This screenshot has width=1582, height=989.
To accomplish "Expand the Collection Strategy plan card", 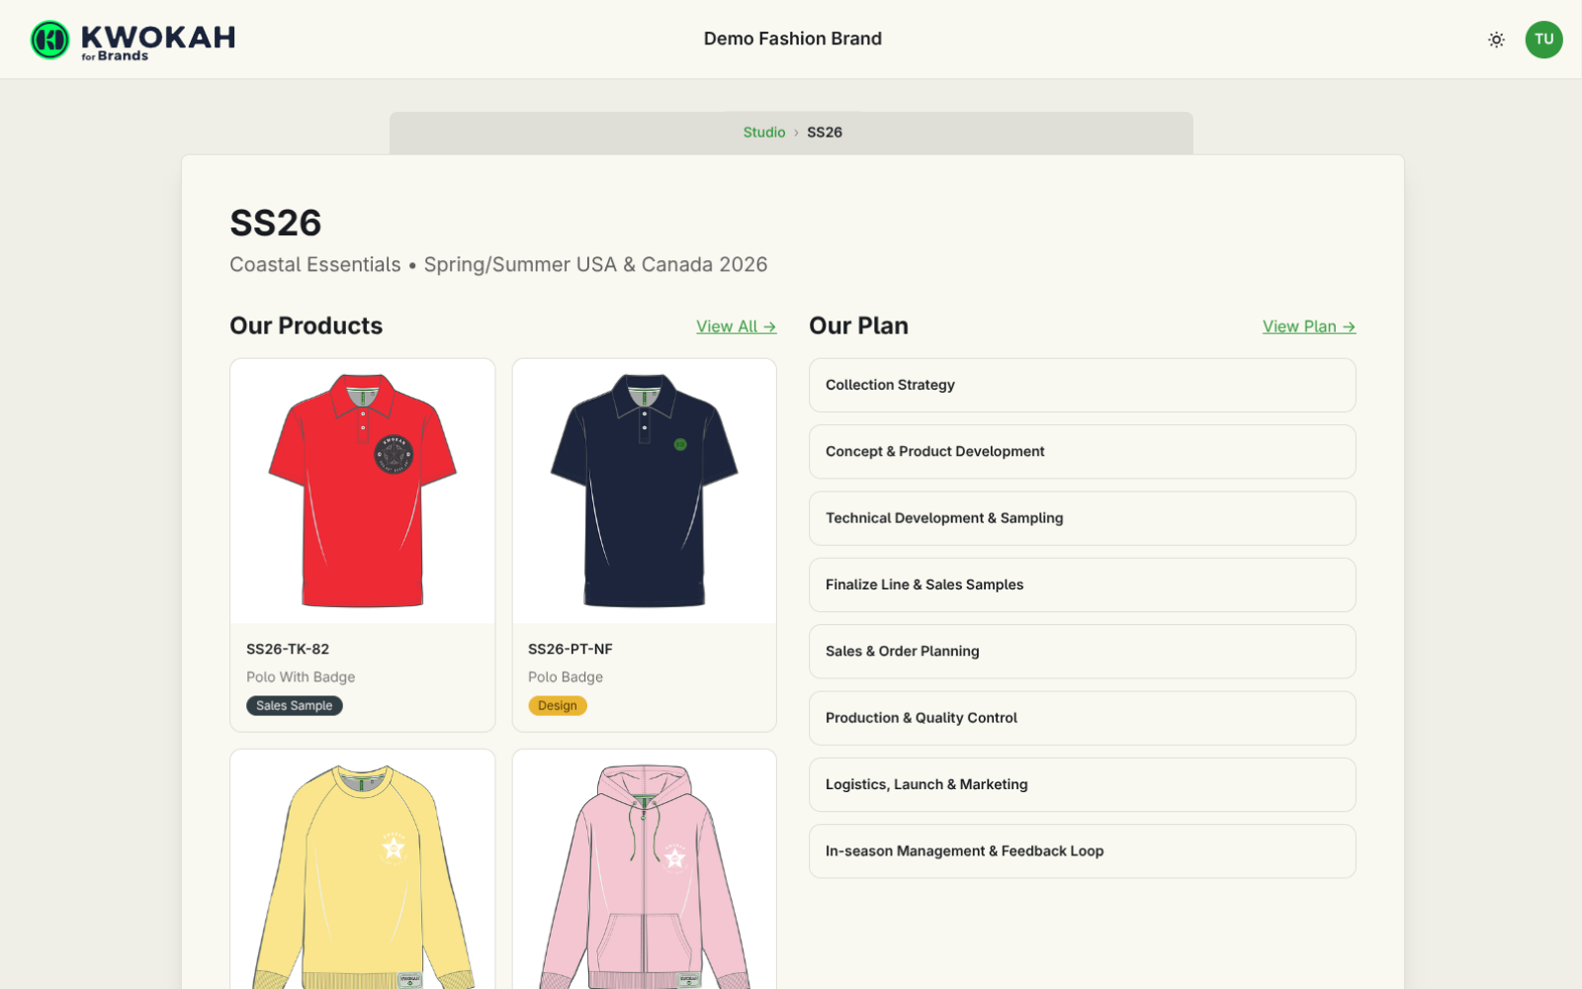I will [x=1082, y=386].
